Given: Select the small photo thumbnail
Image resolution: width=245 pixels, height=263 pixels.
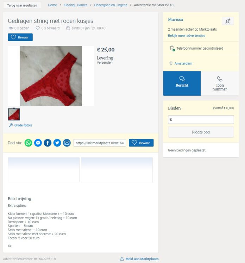Looking at the screenshot, I should (x=14, y=114).
